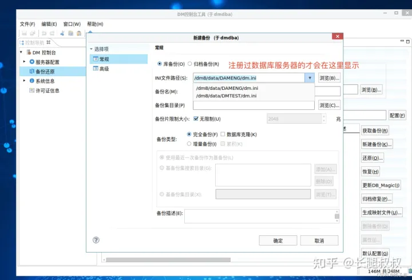Click 配置(F) button in background window
This screenshot has width=412, height=280.
(x=397, y=116)
